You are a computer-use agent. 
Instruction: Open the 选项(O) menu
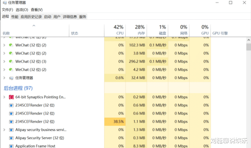coord(22,10)
